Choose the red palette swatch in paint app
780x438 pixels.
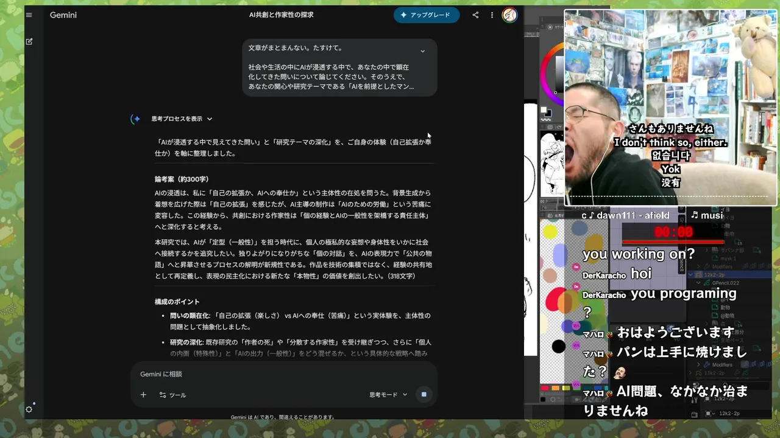pos(545,388)
